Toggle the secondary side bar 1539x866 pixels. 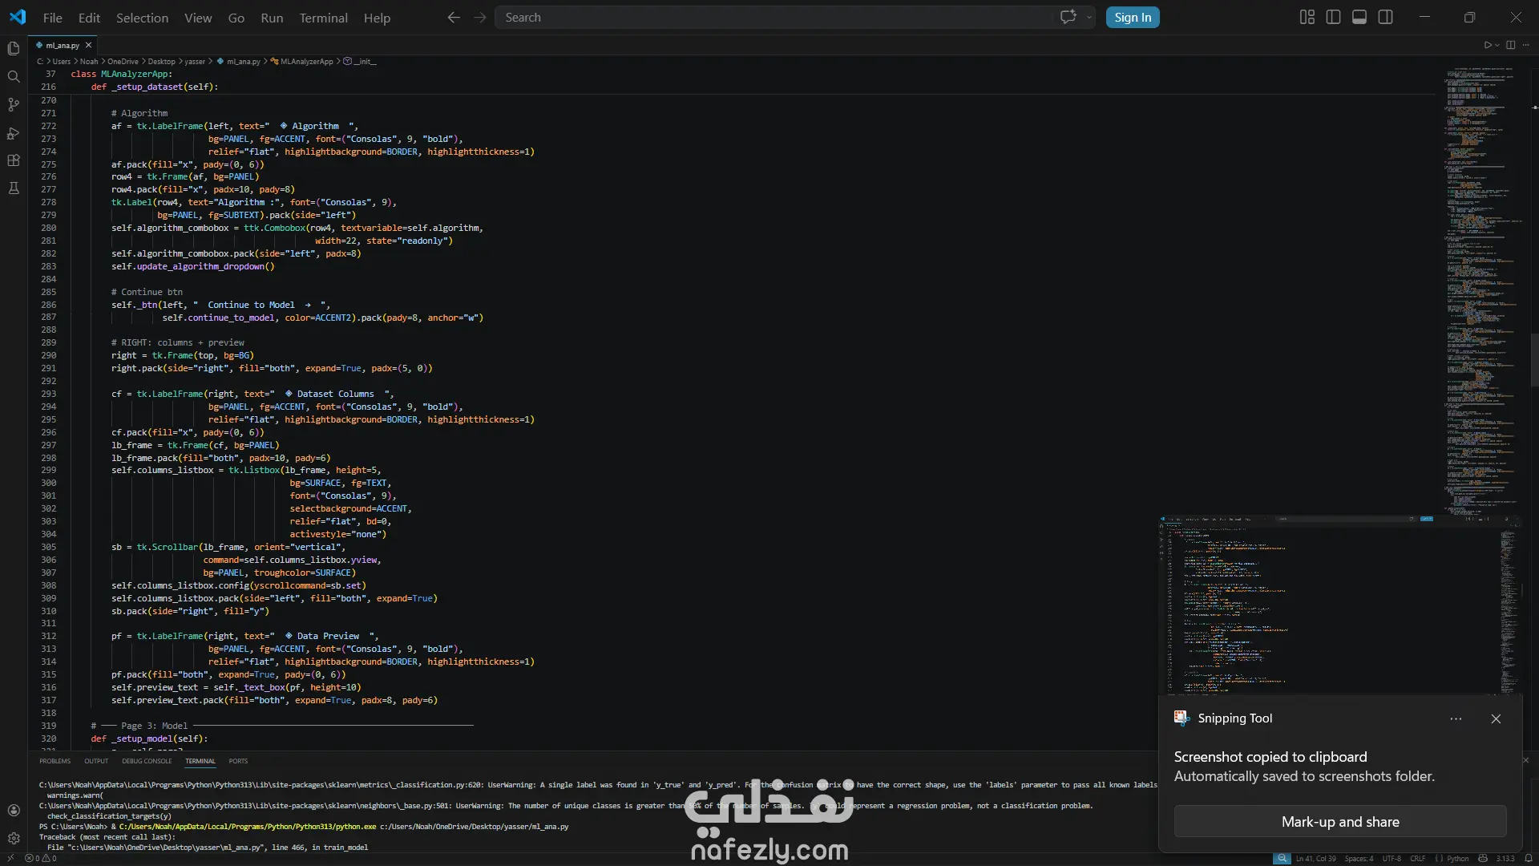[1386, 17]
